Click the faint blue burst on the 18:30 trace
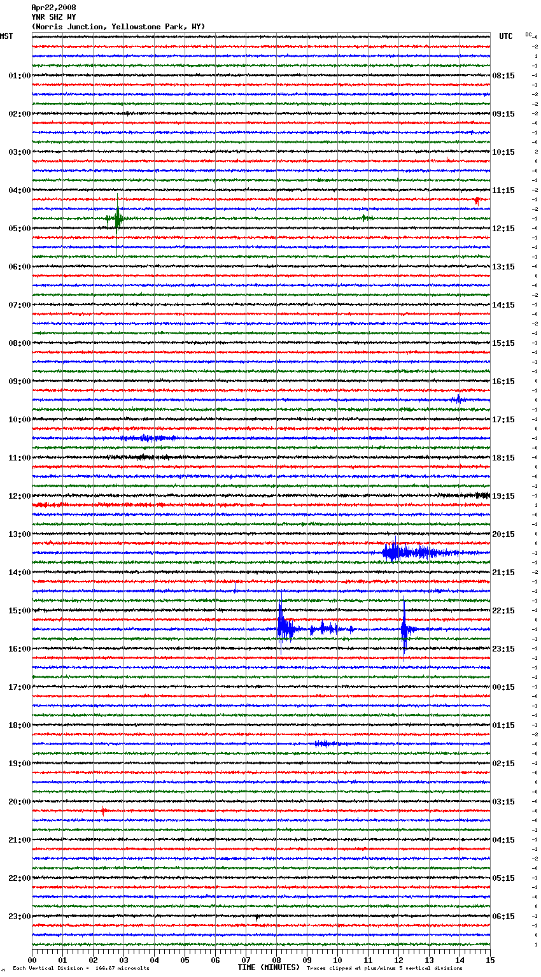 326,743
